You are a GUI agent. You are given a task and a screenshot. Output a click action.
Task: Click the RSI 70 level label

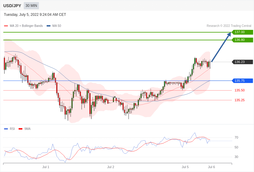click(x=236, y=138)
